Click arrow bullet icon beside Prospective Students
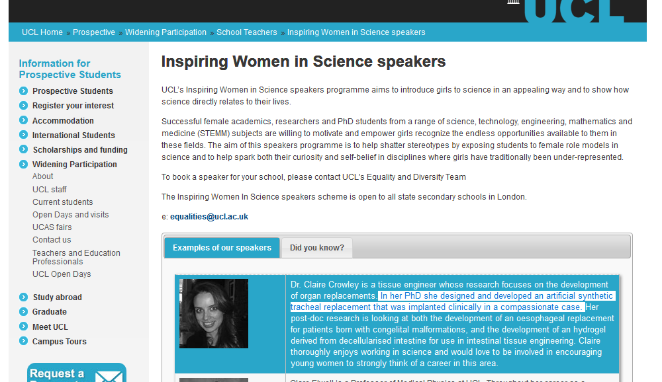The image size is (662, 382). tap(24, 91)
